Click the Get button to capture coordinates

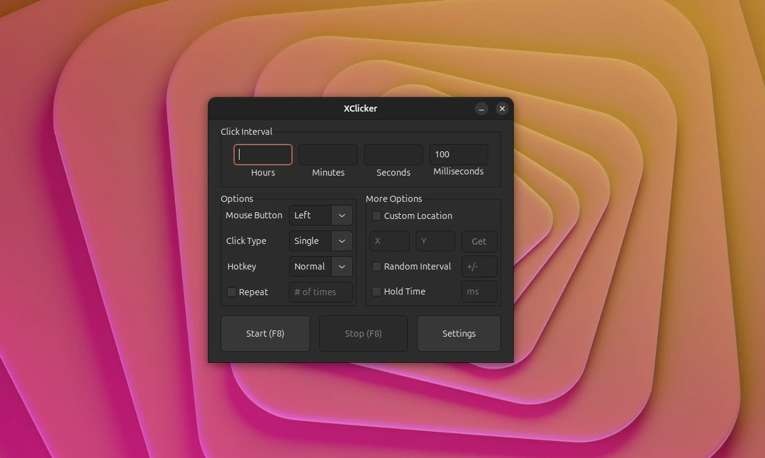coord(479,241)
